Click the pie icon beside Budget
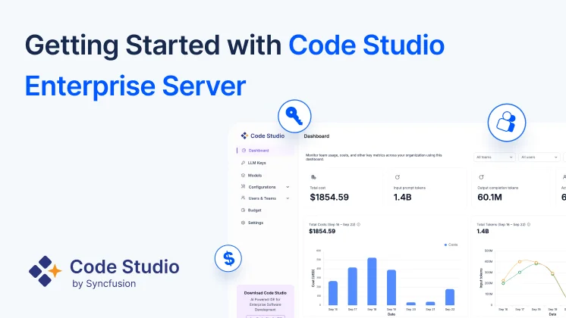Screen dimensions: 566x318 243,210
